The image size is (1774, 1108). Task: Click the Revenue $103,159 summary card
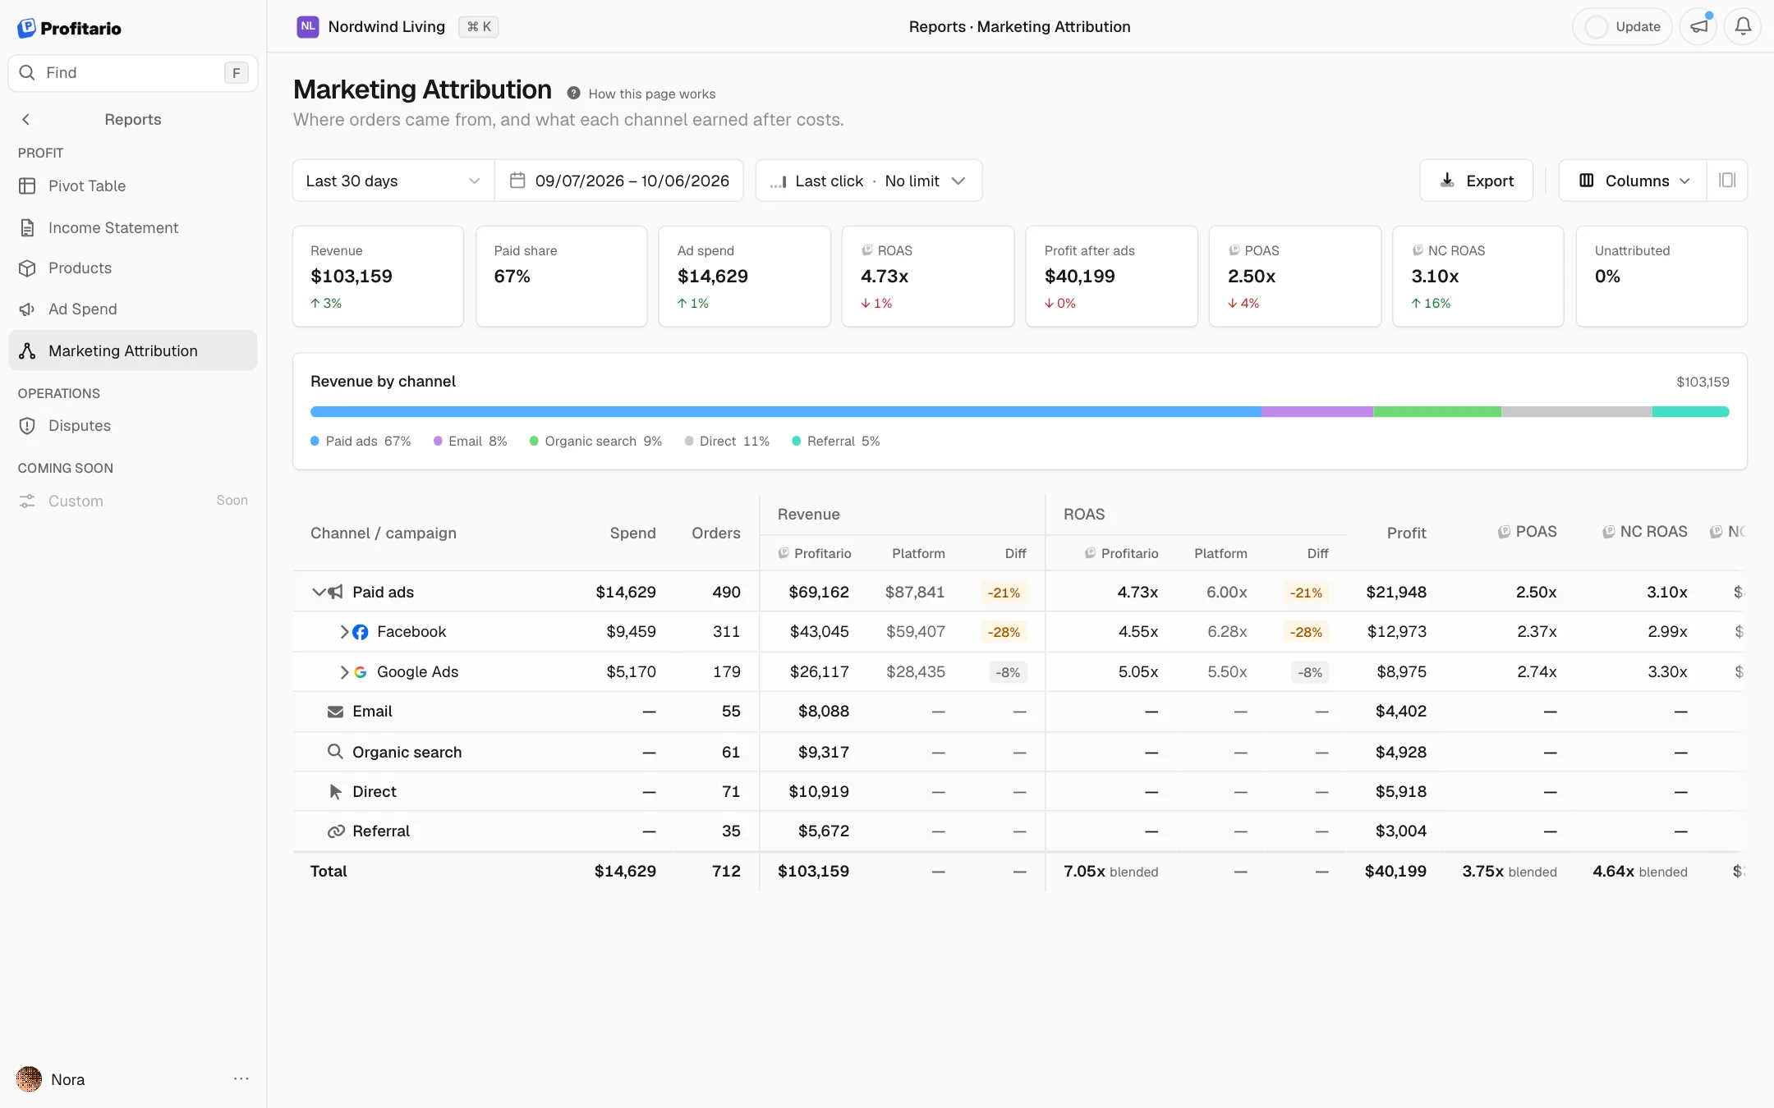(x=378, y=277)
